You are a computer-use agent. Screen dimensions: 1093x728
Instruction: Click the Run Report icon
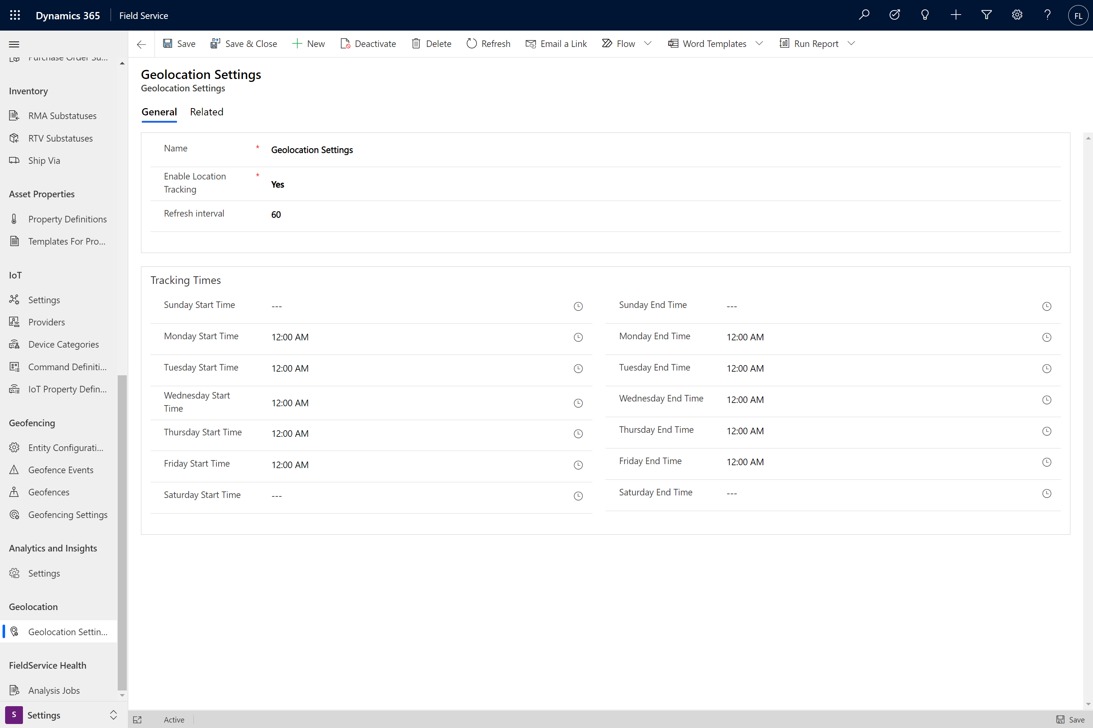tap(784, 43)
